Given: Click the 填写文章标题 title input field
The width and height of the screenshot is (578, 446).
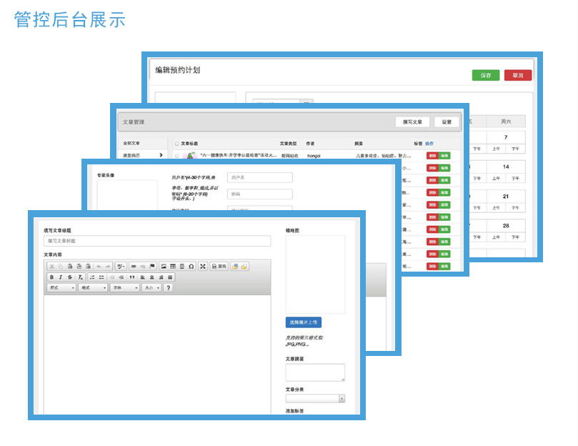Looking at the screenshot, I should (156, 242).
